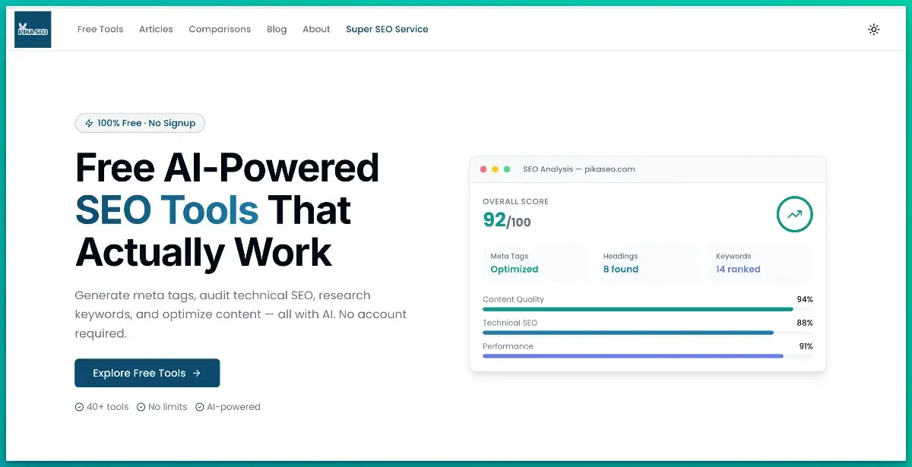Click the Performance progress bar

tap(648, 355)
